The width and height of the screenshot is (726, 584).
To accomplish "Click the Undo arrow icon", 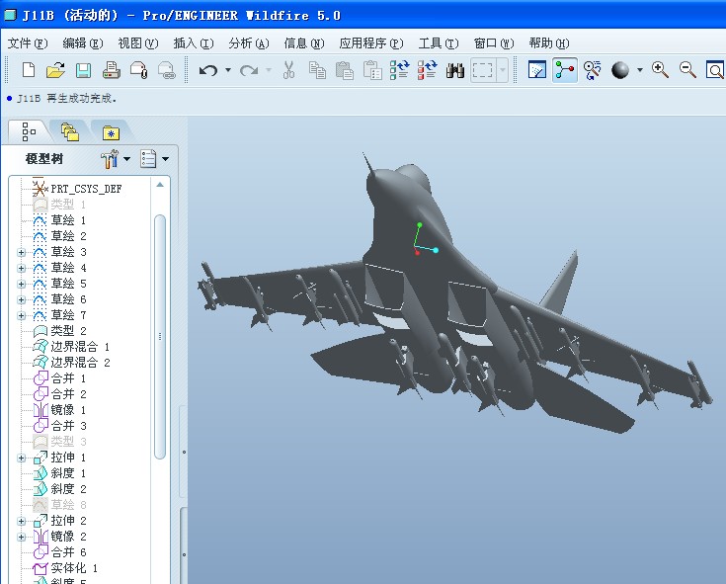I will coord(207,70).
